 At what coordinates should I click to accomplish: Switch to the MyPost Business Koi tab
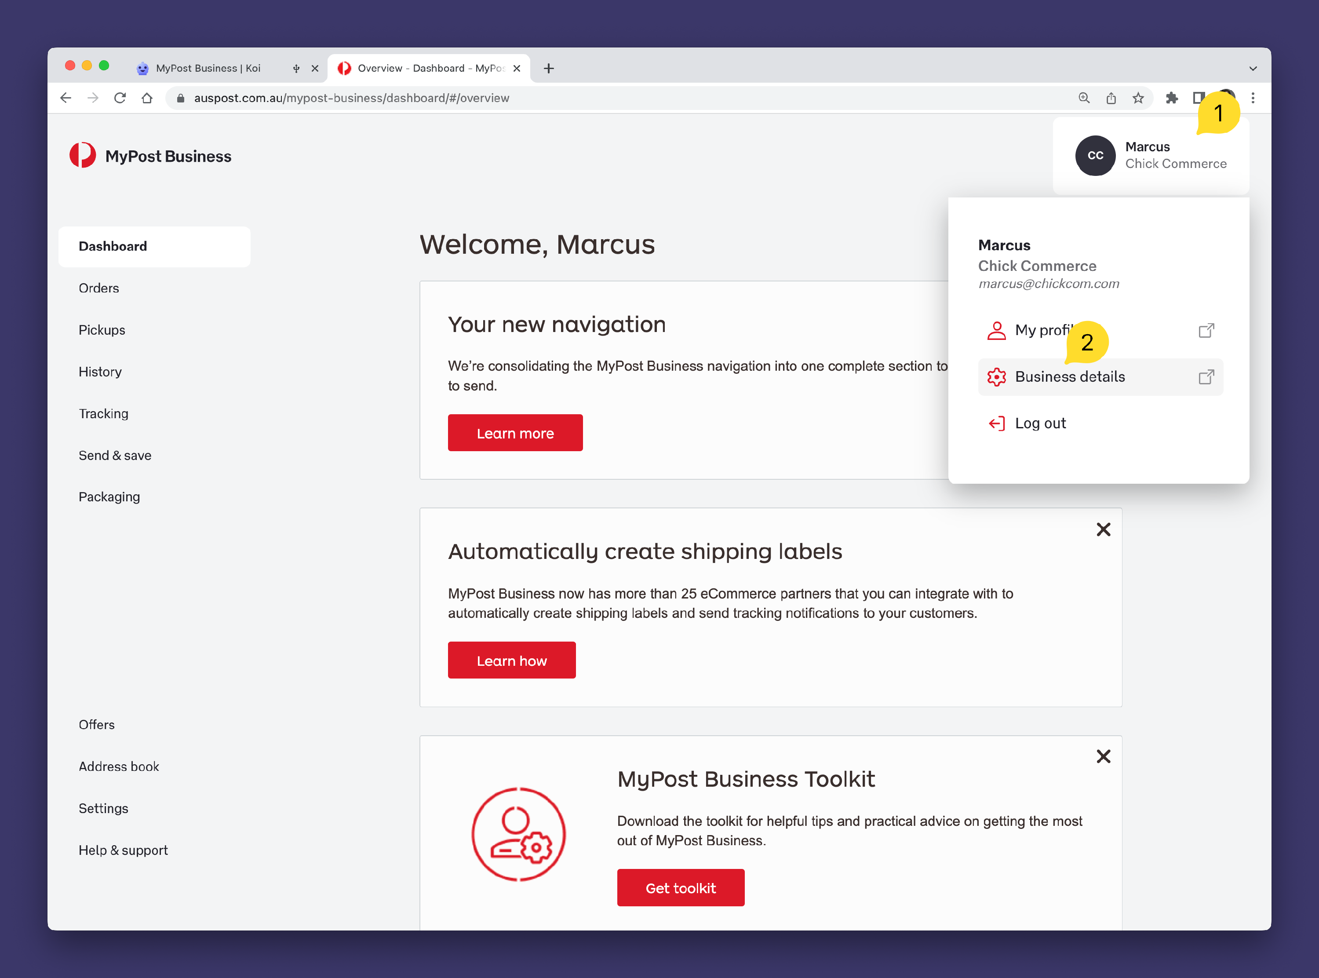click(208, 69)
